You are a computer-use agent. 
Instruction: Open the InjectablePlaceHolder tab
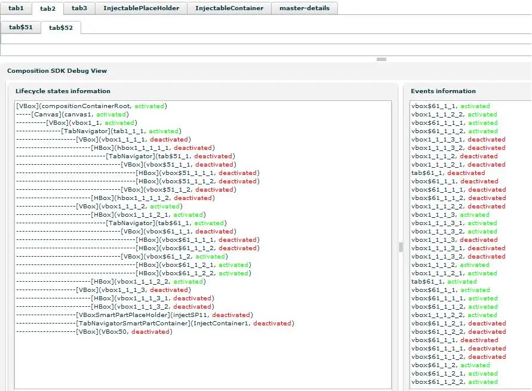(x=141, y=8)
